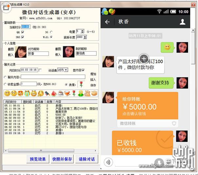Open the contact profile icon in chat header
Screen dimensions: 198x175
click(183, 22)
